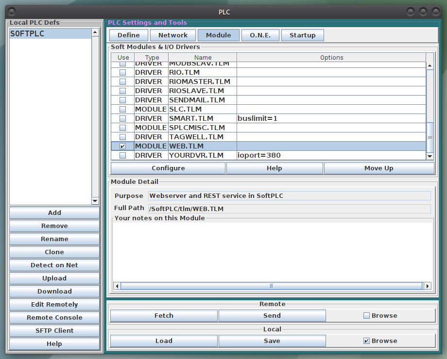Select the ioport=380 options cell

(x=331, y=155)
